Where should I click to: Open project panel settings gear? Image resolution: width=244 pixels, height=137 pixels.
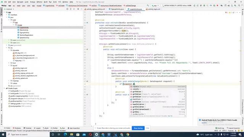click(x=78, y=9)
